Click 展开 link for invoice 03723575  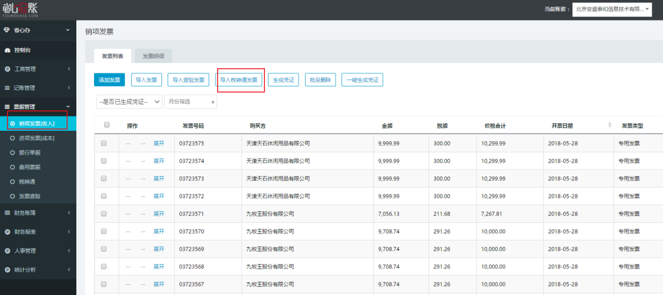158,143
